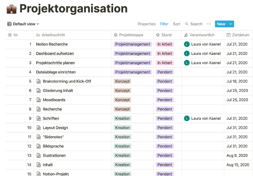The height and width of the screenshot is (176, 253).
Task: Open the Properties menu
Action: pyautogui.click(x=146, y=24)
